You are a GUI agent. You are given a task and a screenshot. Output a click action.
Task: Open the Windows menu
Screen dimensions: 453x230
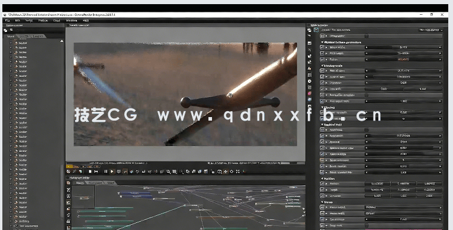coord(72,21)
